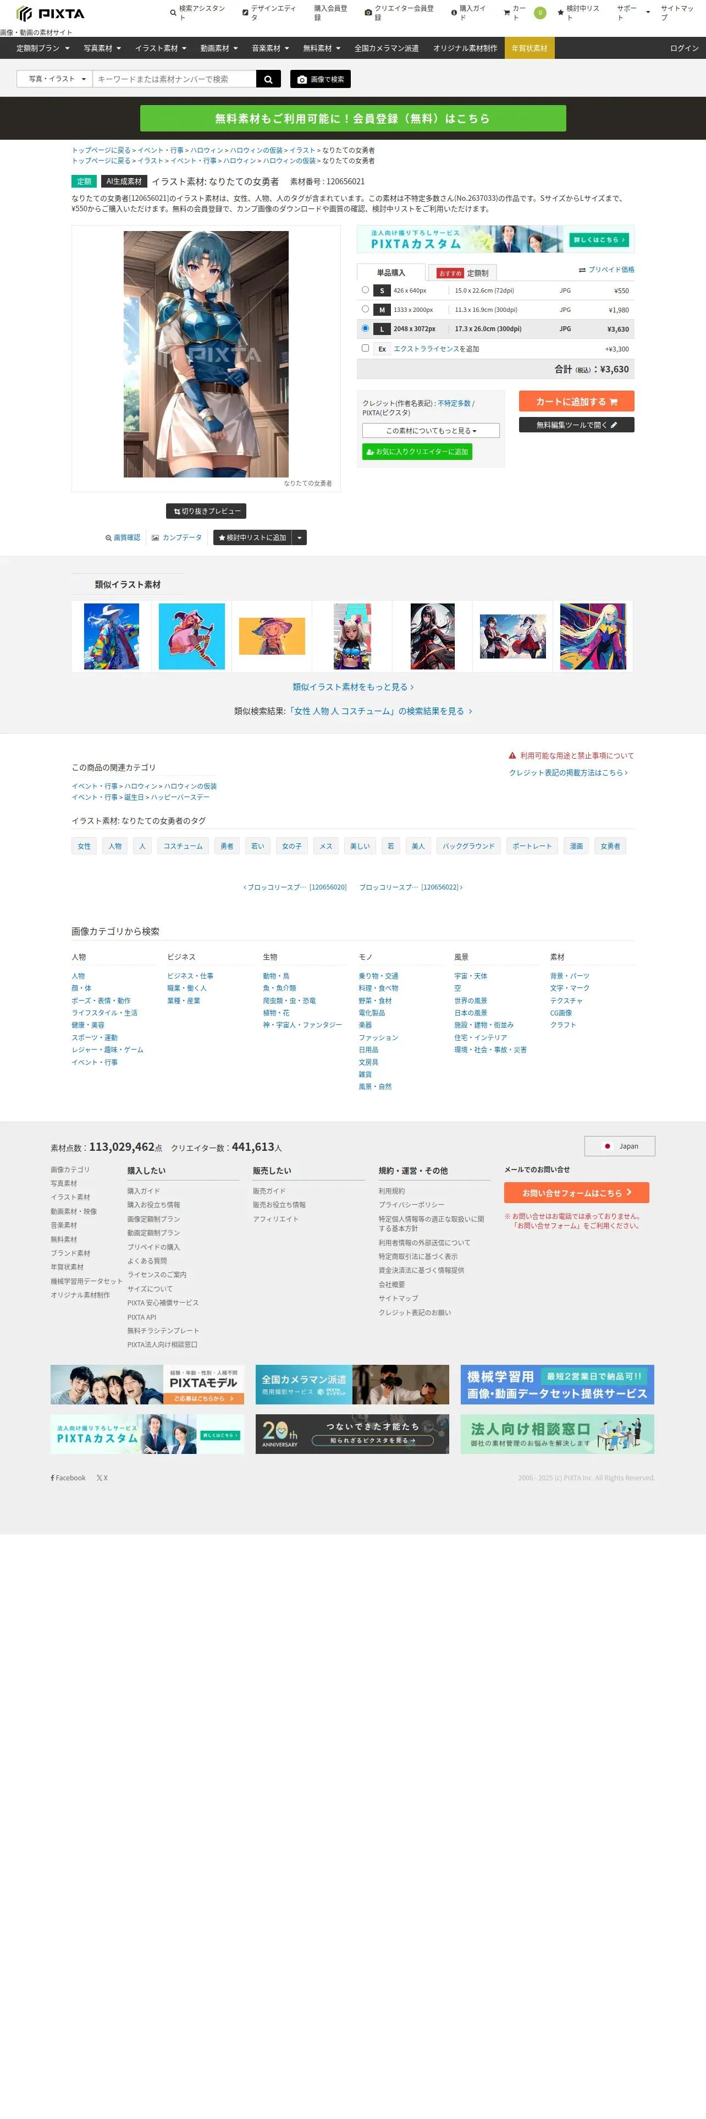The height and width of the screenshot is (2119, 706).
Task: Click 検討中リストに追加 star button
Action: click(x=252, y=537)
